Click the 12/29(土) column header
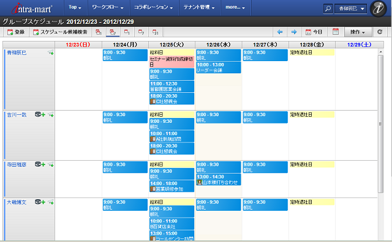 tap(360, 45)
